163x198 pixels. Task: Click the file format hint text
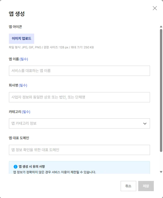point(51,47)
